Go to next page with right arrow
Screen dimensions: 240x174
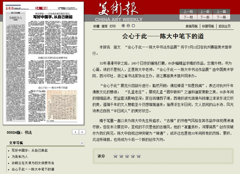point(82,132)
